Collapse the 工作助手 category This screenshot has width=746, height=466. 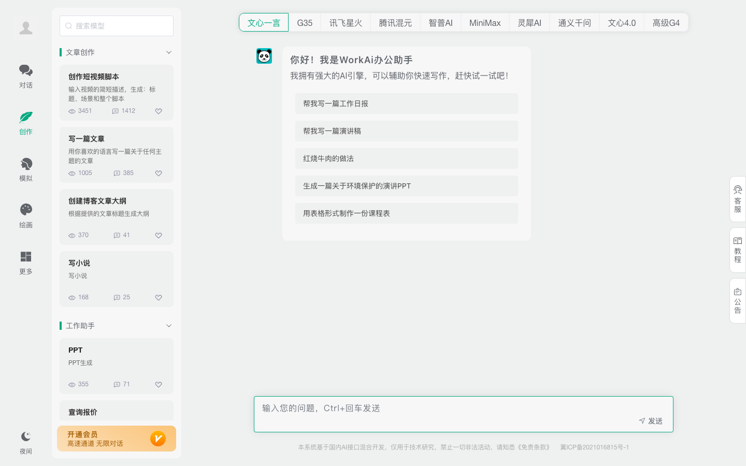(x=168, y=326)
